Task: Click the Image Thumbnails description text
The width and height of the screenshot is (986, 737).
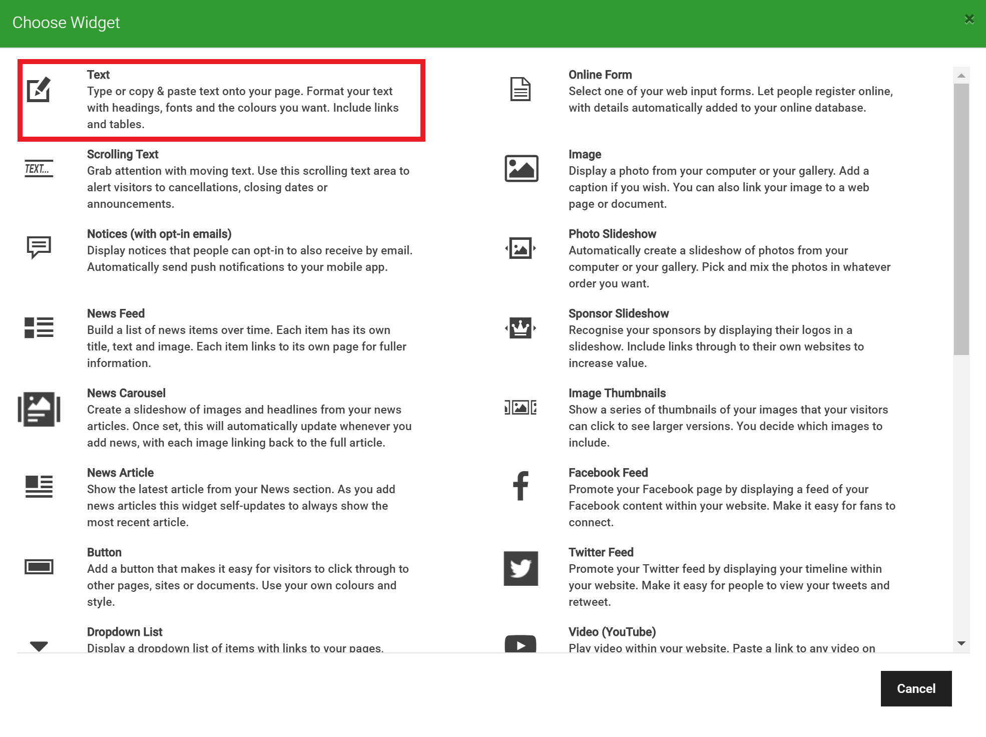Action: click(728, 426)
